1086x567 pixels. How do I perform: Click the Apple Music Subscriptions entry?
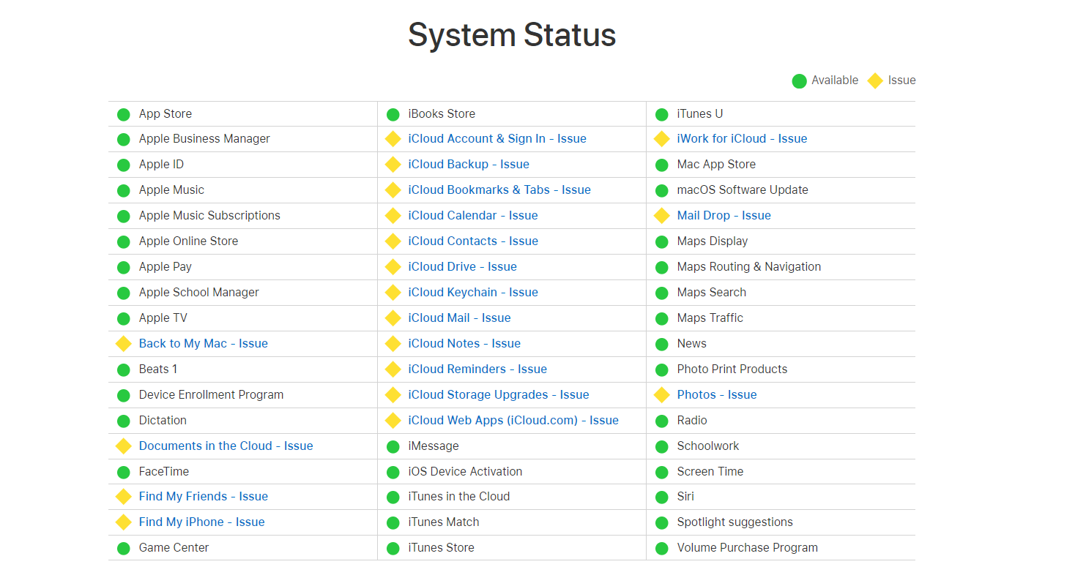209,216
